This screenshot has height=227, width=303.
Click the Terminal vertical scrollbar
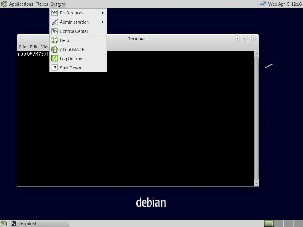(x=257, y=119)
